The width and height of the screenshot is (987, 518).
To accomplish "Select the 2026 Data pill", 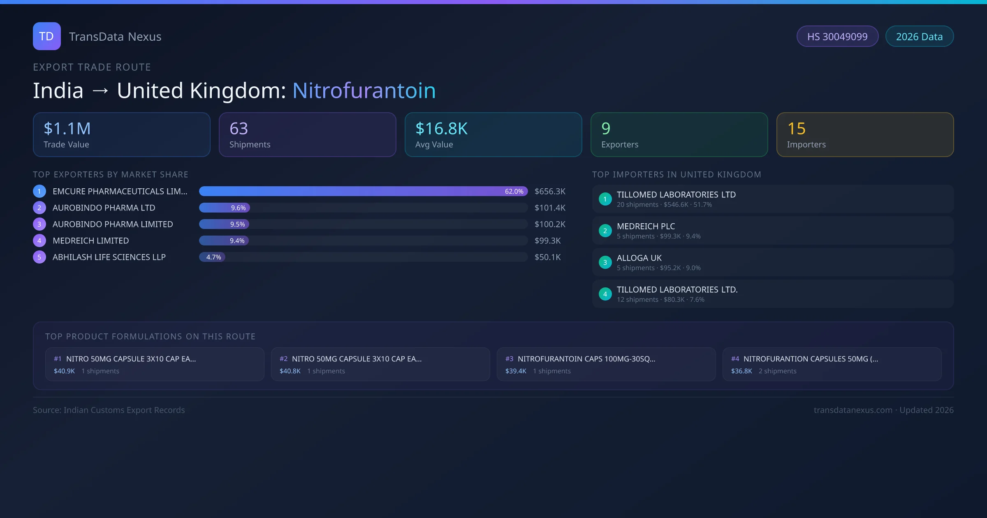I will (x=919, y=37).
